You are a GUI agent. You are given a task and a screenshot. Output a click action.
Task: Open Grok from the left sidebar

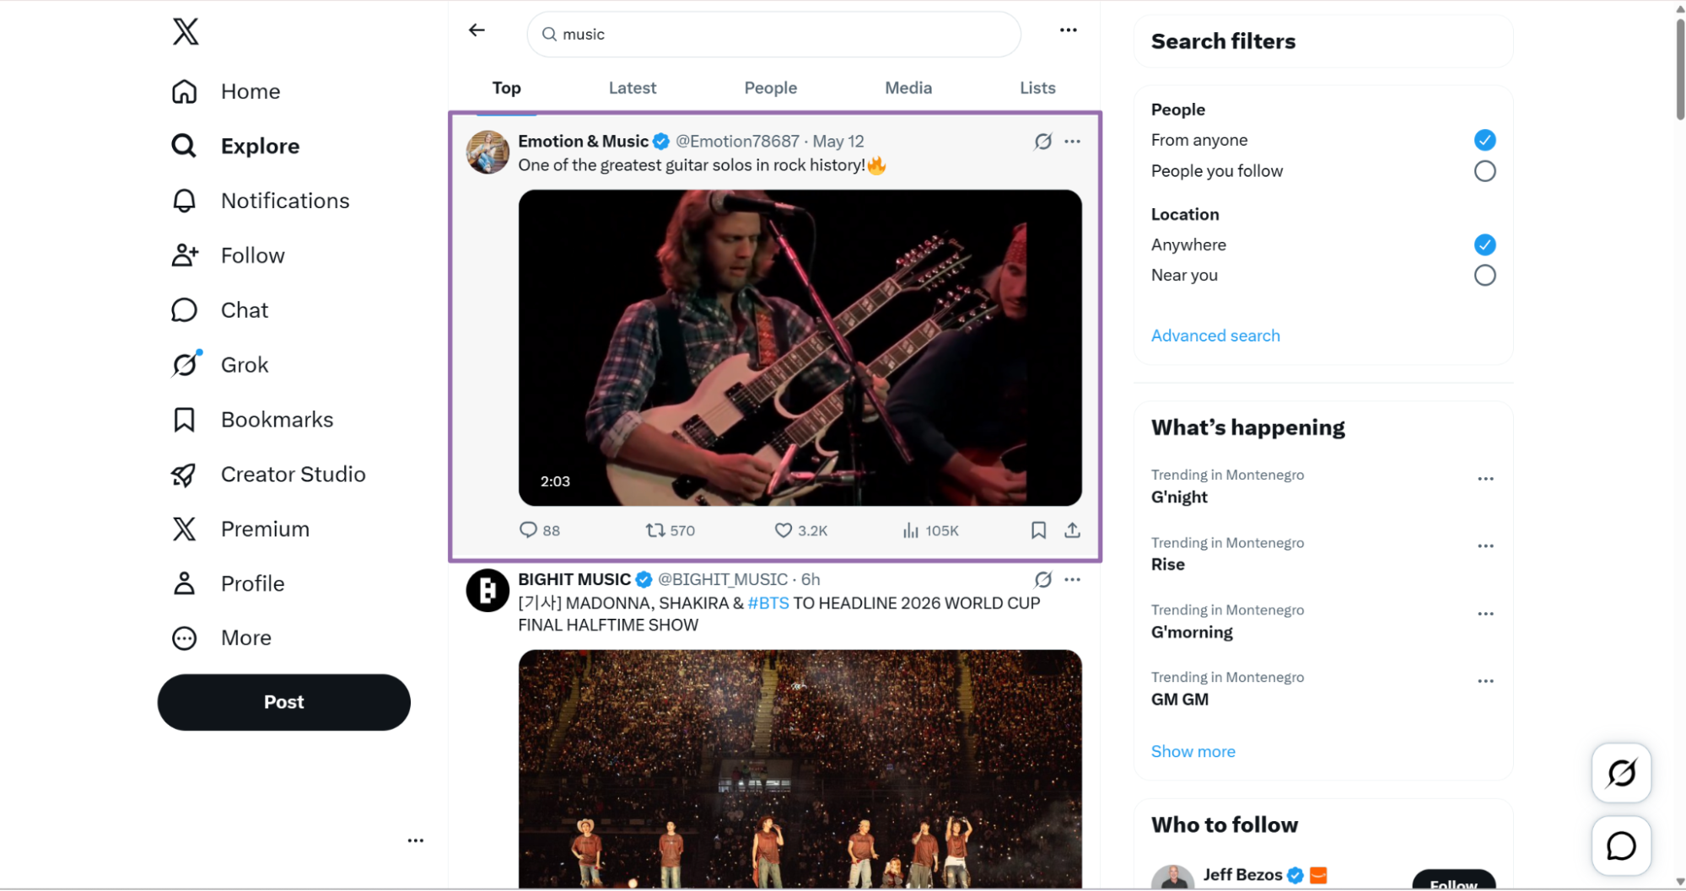219,365
